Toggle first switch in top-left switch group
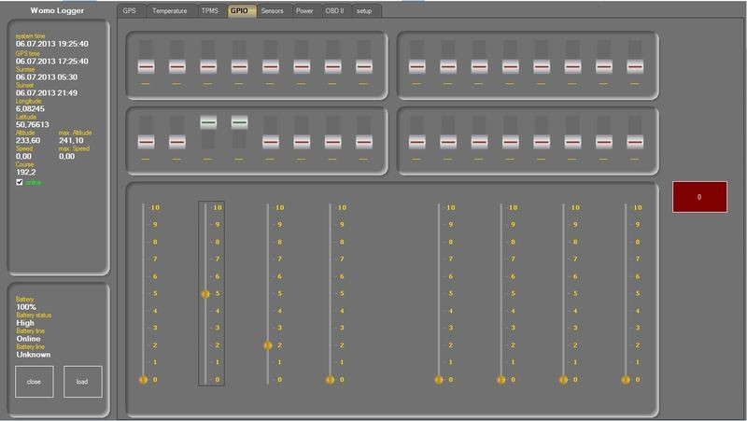This screenshot has height=421, width=747. pyautogui.click(x=145, y=67)
